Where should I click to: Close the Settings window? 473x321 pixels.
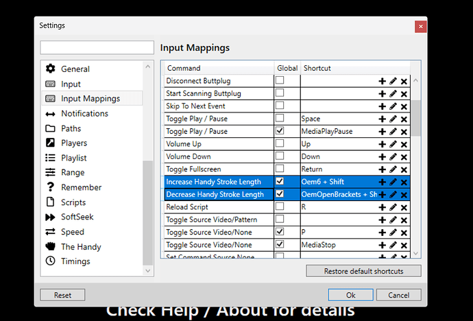[x=420, y=27]
